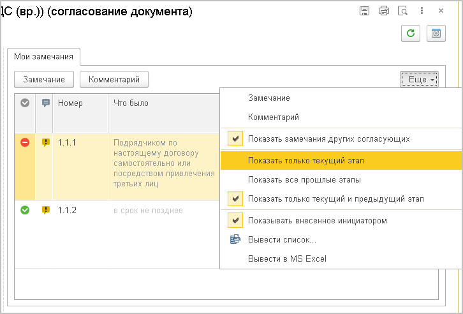Select "Вывести в MS Excel" menu entry
The height and width of the screenshot is (314, 463).
[287, 258]
